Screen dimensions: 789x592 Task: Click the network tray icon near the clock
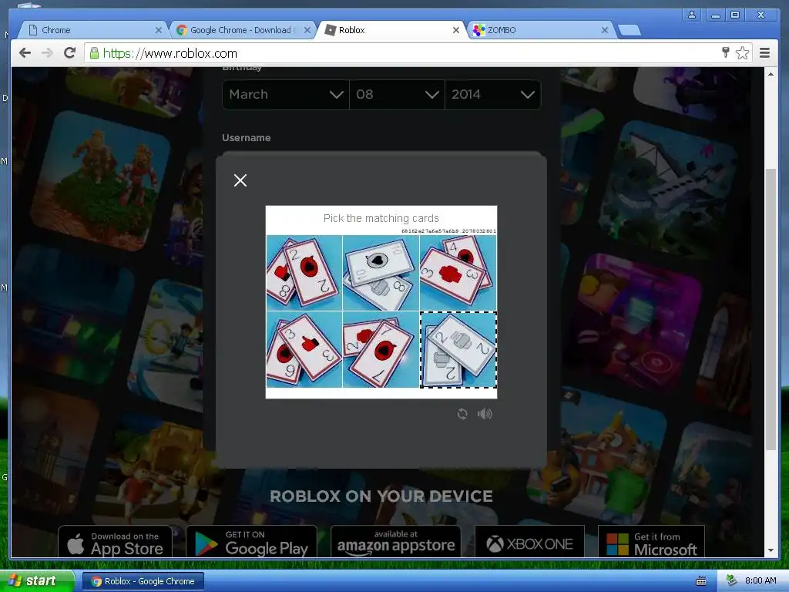[732, 580]
